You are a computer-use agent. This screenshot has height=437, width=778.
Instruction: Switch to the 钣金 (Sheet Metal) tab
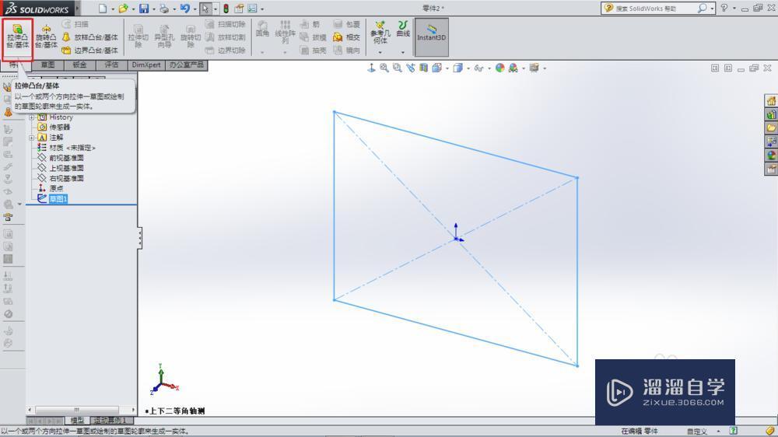coord(79,65)
